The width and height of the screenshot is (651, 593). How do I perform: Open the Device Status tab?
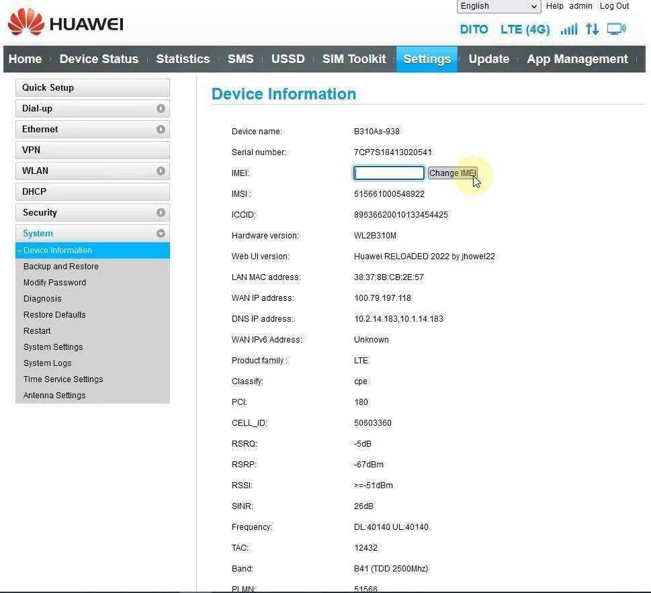(99, 59)
